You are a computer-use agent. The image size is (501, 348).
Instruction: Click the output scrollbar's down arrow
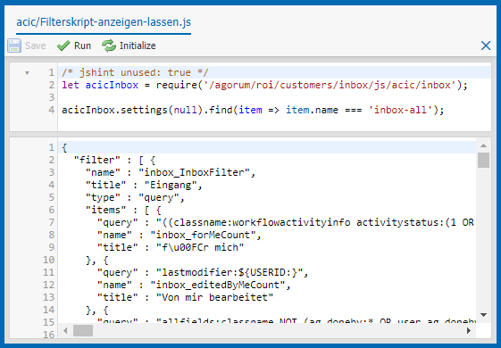click(x=483, y=315)
